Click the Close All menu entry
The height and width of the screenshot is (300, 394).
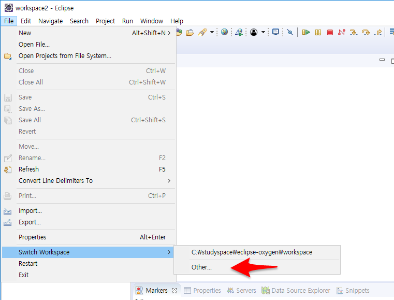click(88, 82)
